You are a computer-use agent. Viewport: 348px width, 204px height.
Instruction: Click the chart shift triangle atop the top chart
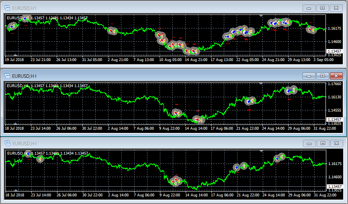click(x=261, y=16)
